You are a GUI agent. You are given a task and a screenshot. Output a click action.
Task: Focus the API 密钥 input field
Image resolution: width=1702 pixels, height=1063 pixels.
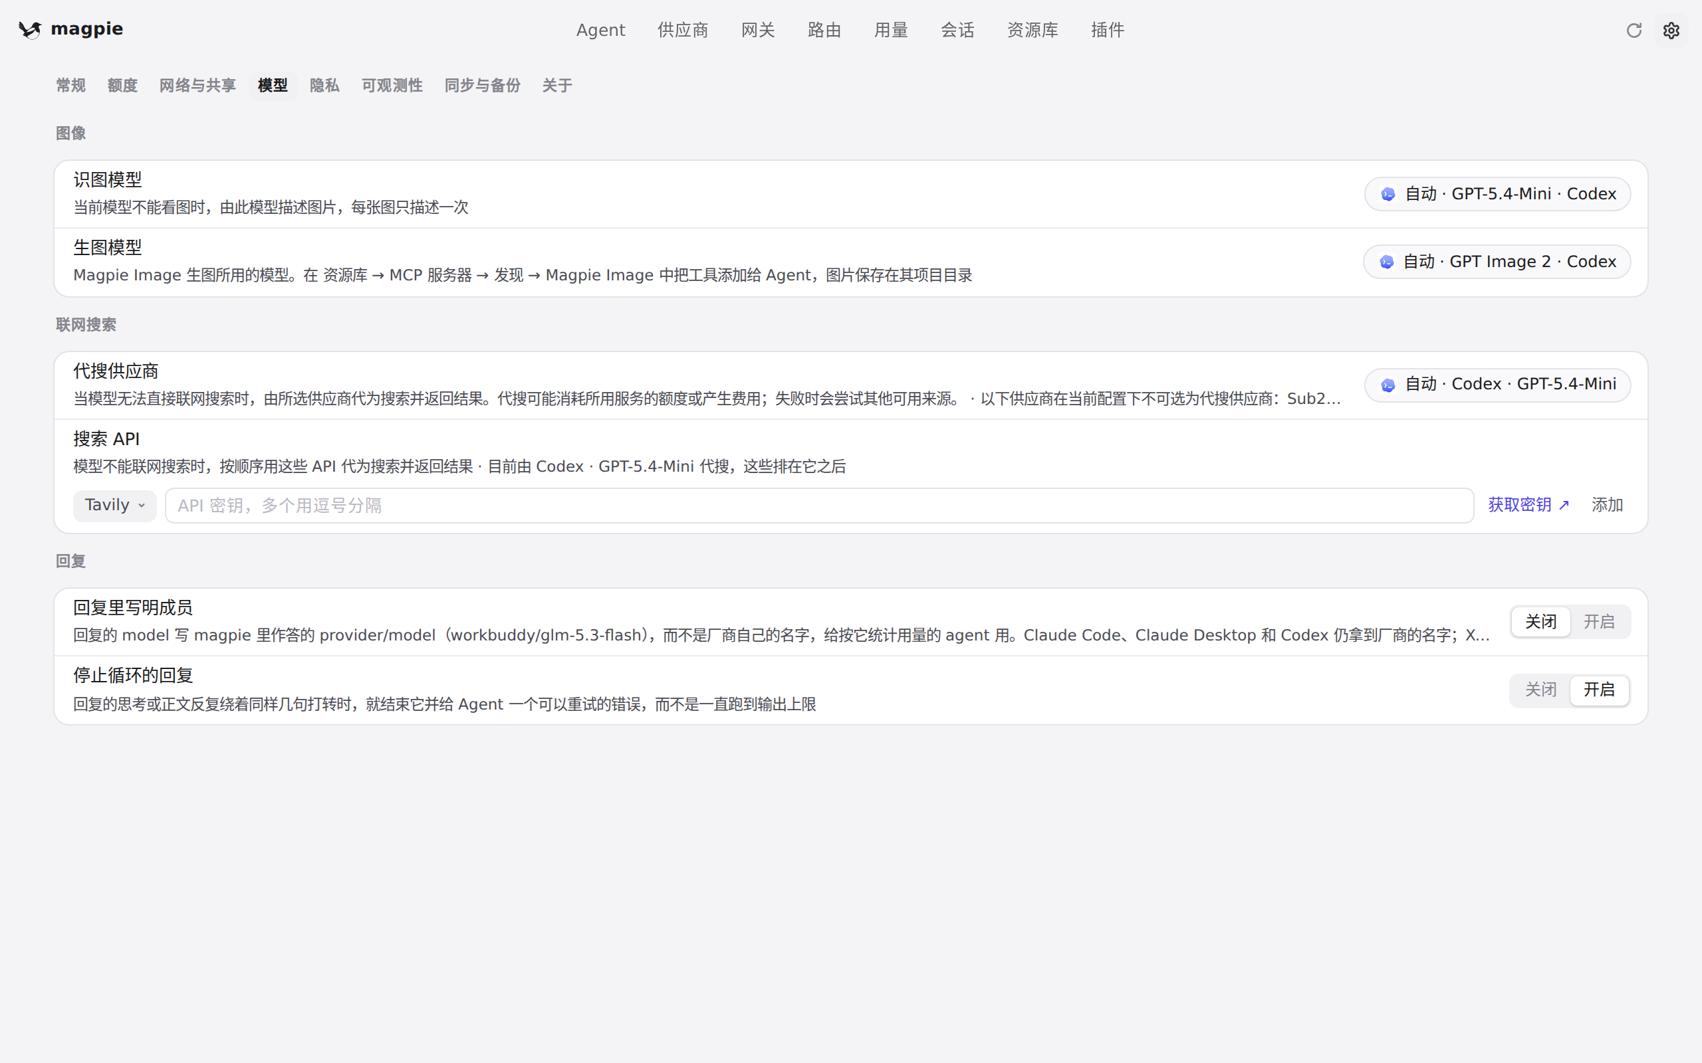[819, 506]
